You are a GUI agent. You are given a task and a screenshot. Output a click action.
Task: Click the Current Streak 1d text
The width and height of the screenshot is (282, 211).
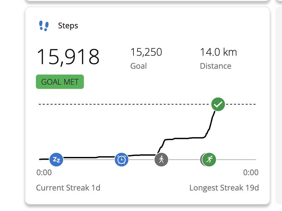[68, 188]
